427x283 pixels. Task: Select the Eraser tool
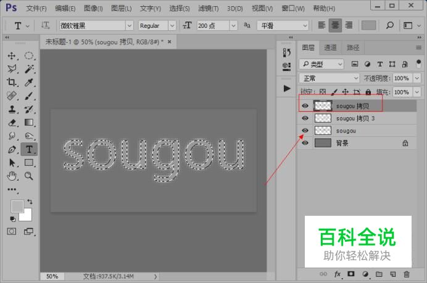click(12, 123)
